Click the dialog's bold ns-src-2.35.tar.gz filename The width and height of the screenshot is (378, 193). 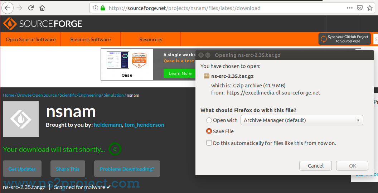232,76
